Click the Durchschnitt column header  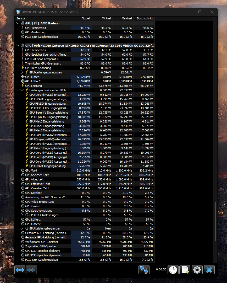[144, 18]
